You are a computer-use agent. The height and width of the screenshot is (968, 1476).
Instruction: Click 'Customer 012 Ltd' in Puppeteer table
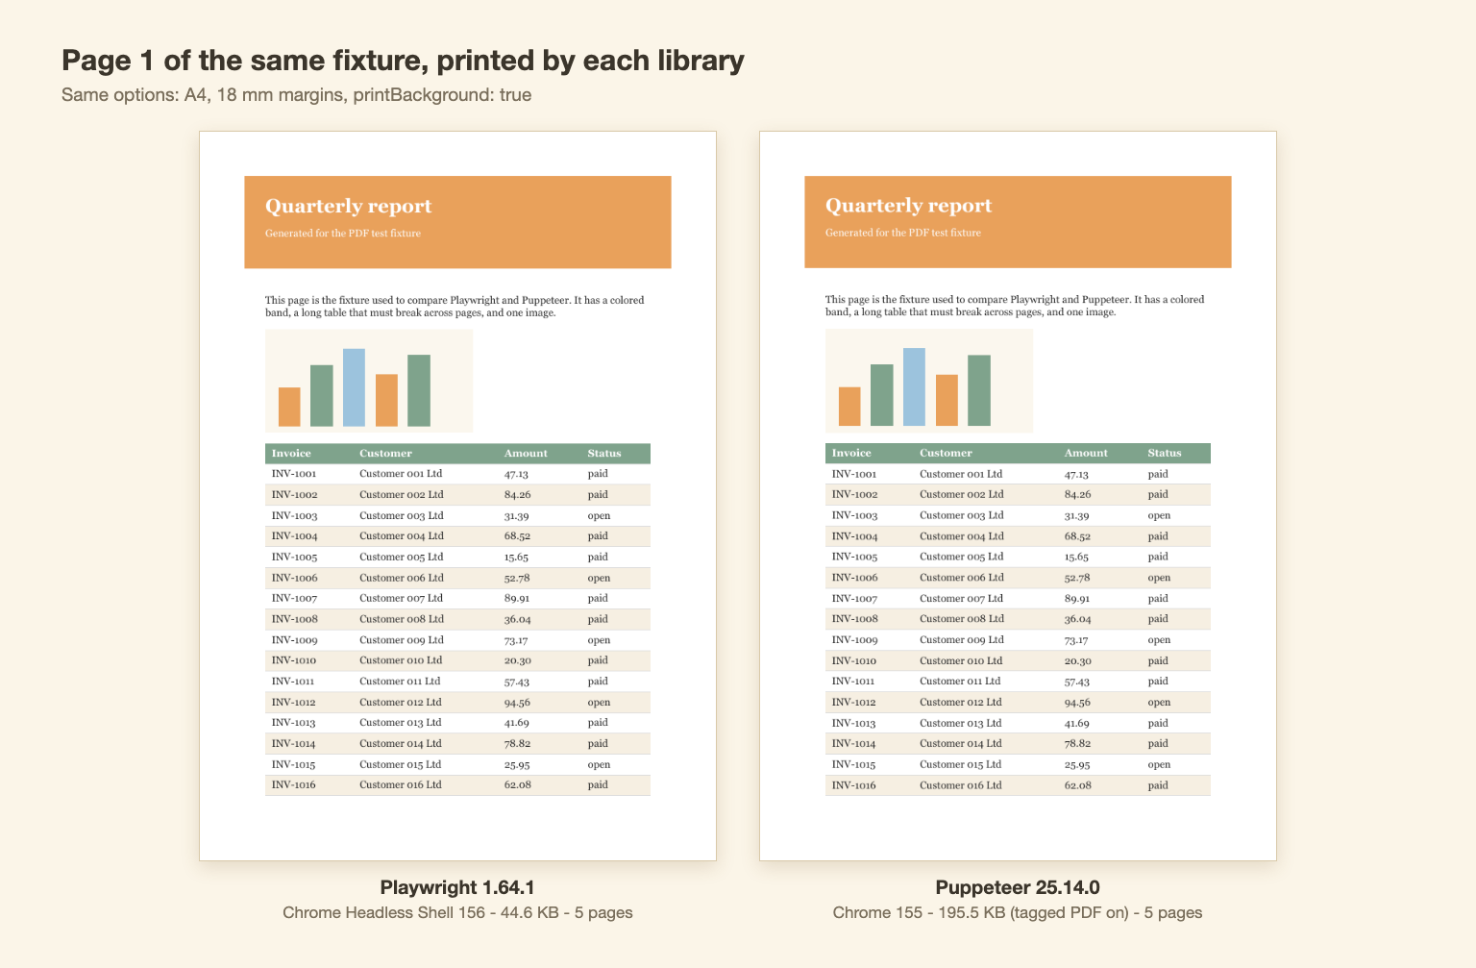[x=961, y=702]
